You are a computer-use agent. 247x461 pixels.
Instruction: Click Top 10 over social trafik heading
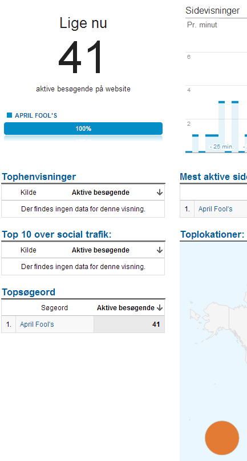pos(56,234)
